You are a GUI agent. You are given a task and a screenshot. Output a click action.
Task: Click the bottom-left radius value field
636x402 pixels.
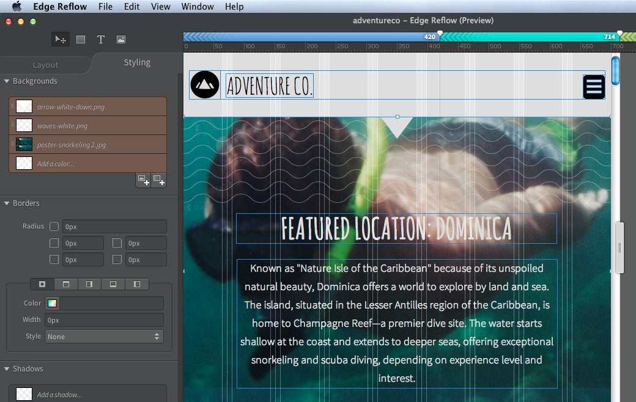click(x=83, y=260)
